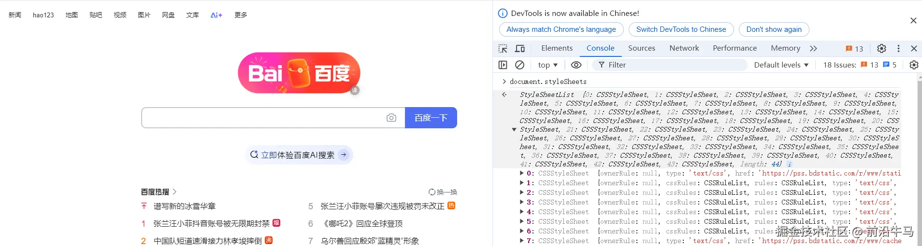The height and width of the screenshot is (246, 922).
Task: Expand CSSStyleSheet entry 5
Action: click(x=521, y=221)
